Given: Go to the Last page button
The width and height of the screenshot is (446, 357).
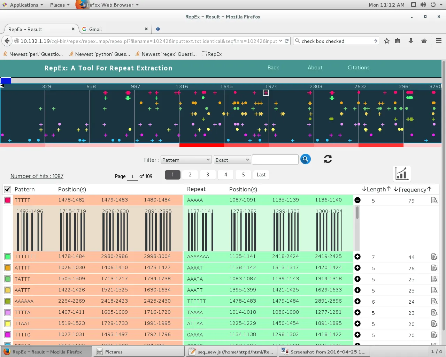Looking at the screenshot, I should tap(261, 175).
